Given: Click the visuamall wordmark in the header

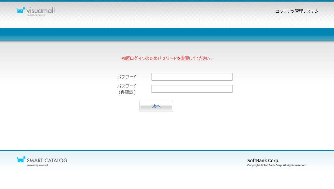Looking at the screenshot, I should [x=40, y=10].
